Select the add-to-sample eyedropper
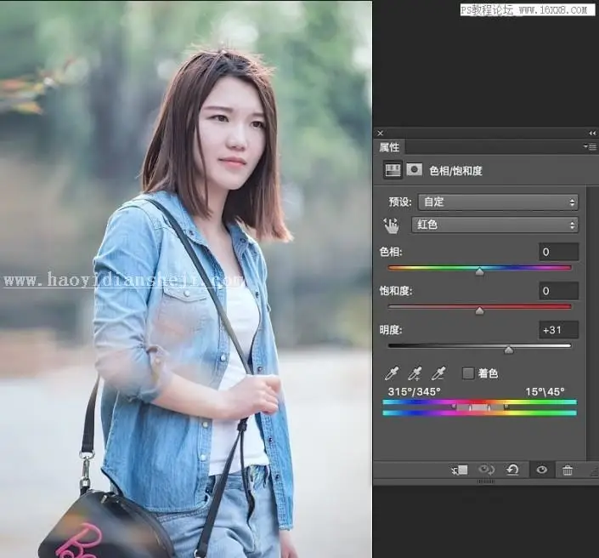 tap(415, 373)
